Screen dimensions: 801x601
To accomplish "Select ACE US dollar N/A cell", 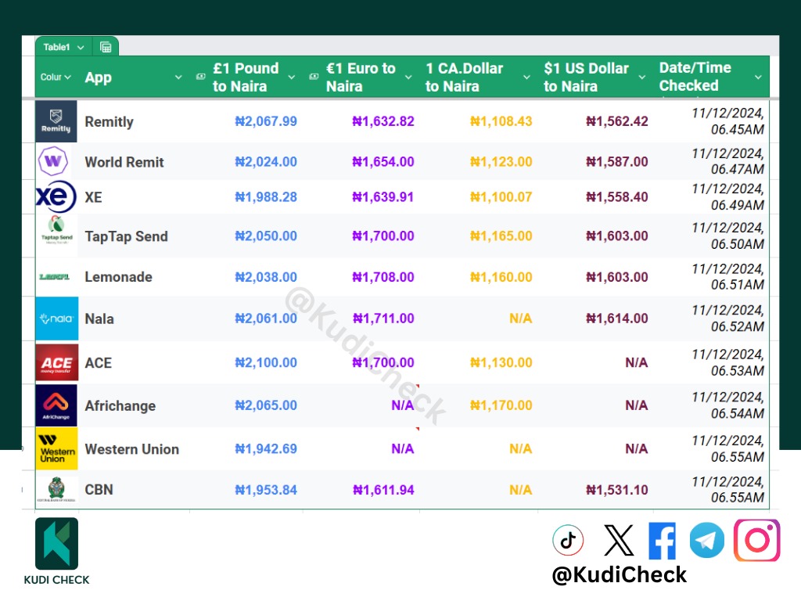I will pyautogui.click(x=637, y=363).
